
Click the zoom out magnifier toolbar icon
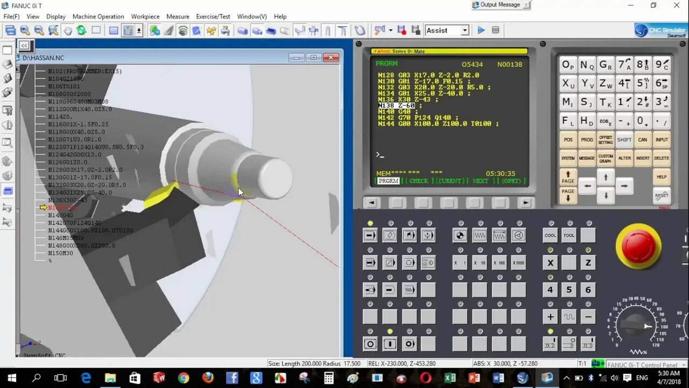click(39, 31)
